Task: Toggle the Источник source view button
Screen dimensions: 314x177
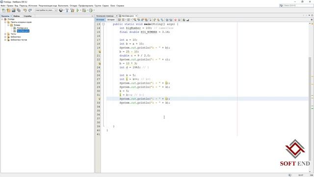Action: pyautogui.click(x=100, y=20)
